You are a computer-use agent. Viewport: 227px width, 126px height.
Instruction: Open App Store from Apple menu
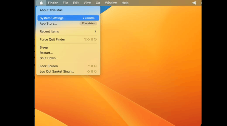pos(68,23)
